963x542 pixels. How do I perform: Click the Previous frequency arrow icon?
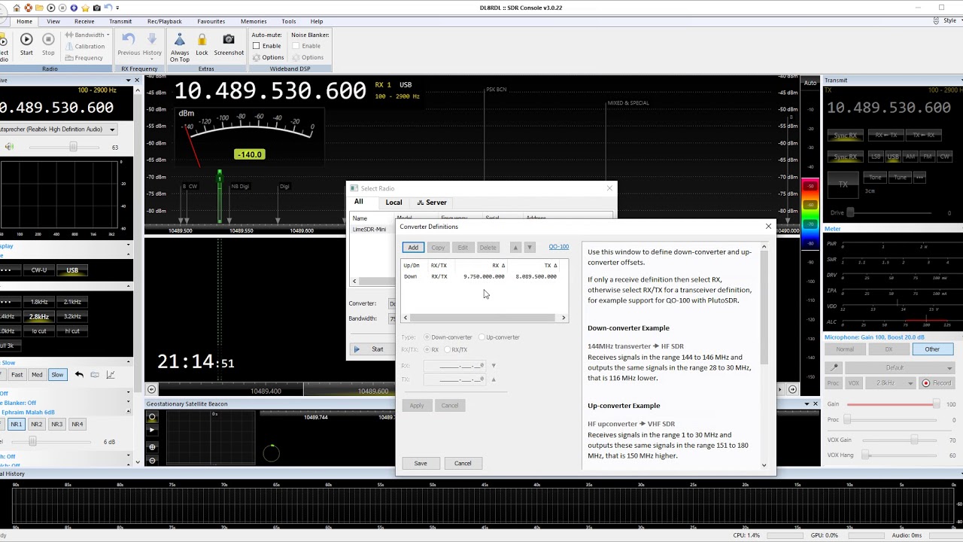pos(129,40)
